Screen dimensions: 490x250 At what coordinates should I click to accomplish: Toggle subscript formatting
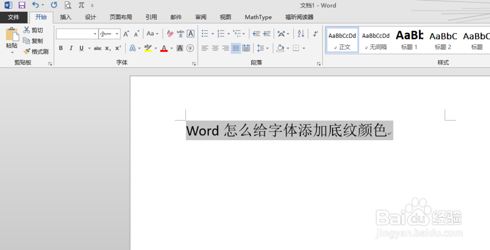tap(108, 48)
